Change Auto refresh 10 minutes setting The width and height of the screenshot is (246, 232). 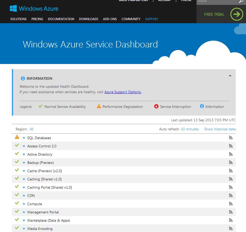pyautogui.click(x=190, y=129)
